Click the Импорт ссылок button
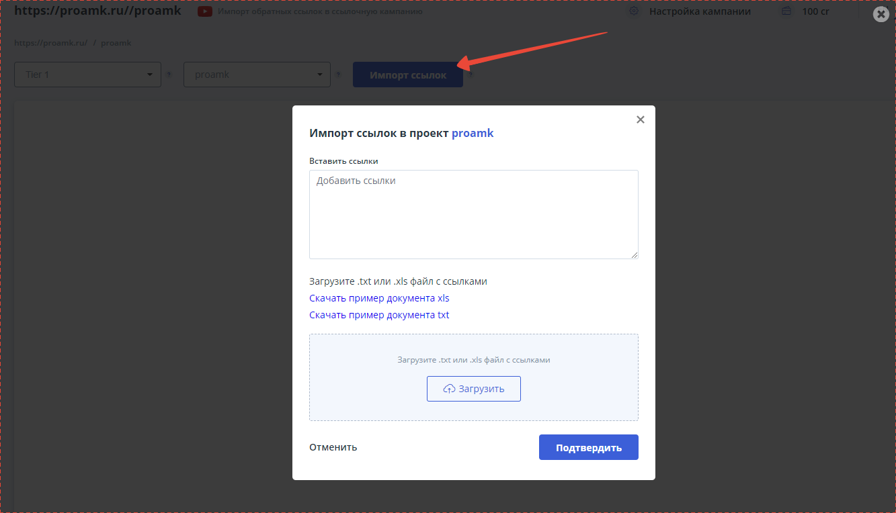Viewport: 896px width, 513px height. tap(407, 75)
